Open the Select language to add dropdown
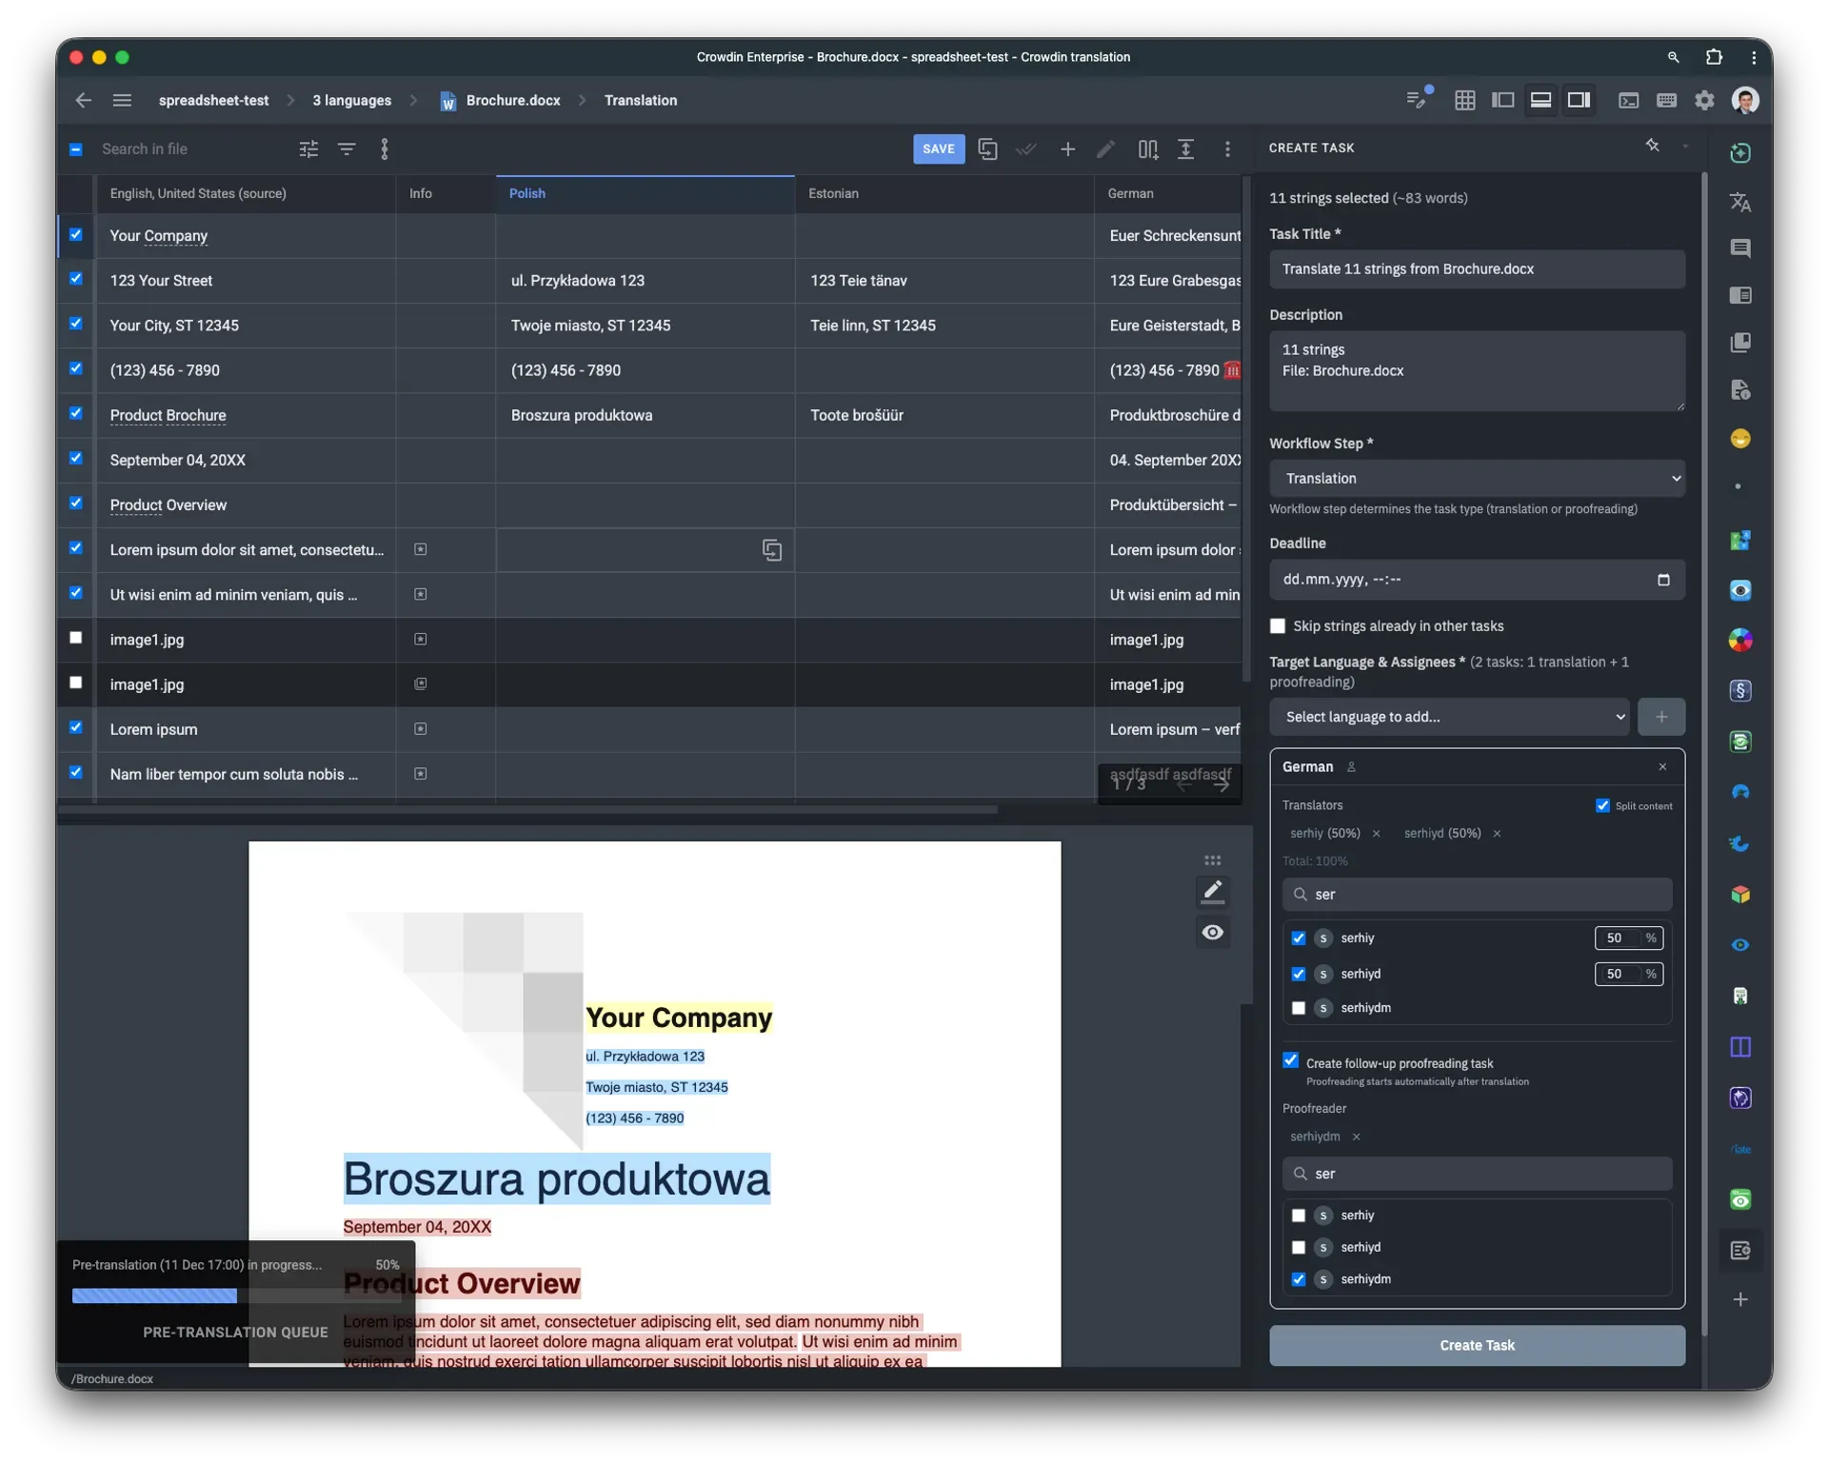The height and width of the screenshot is (1463, 1828). (1448, 717)
